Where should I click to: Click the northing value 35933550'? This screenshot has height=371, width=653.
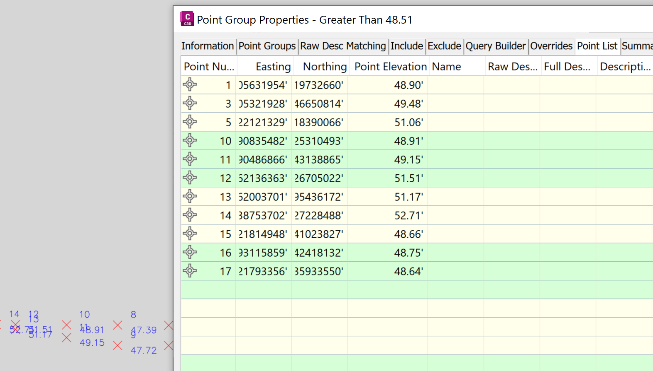[x=320, y=271]
